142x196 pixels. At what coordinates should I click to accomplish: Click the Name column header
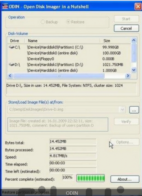click(x=33, y=41)
